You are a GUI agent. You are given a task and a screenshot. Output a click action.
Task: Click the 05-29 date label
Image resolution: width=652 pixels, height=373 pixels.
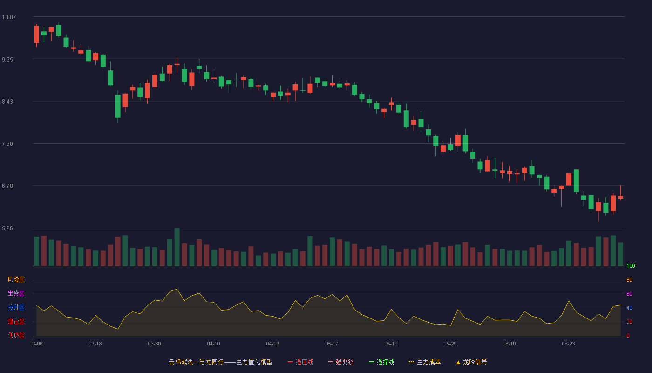pos(450,344)
